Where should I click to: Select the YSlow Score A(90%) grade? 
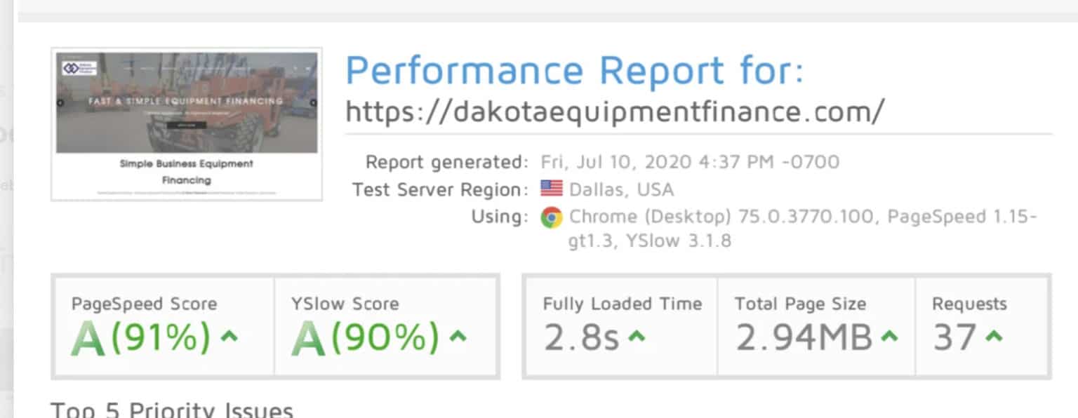pos(366,337)
